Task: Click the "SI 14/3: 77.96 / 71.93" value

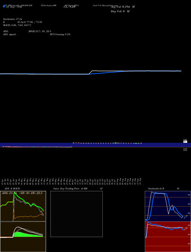Action: 30,22
